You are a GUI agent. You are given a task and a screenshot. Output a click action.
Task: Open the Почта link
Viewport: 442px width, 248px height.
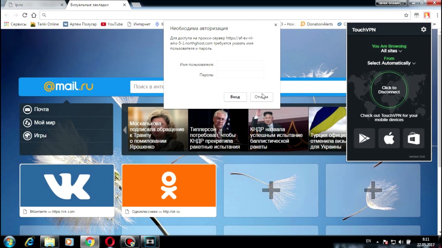[41, 110]
